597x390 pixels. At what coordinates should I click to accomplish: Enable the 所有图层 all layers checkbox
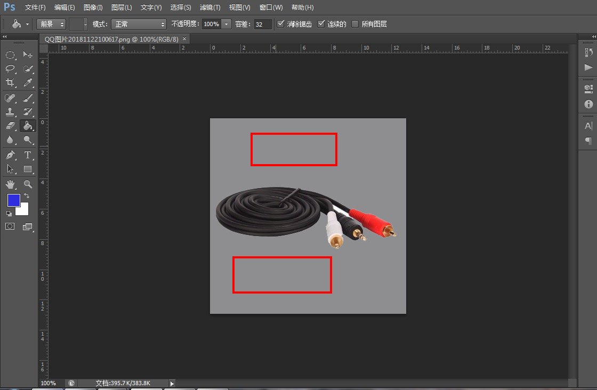pyautogui.click(x=355, y=24)
